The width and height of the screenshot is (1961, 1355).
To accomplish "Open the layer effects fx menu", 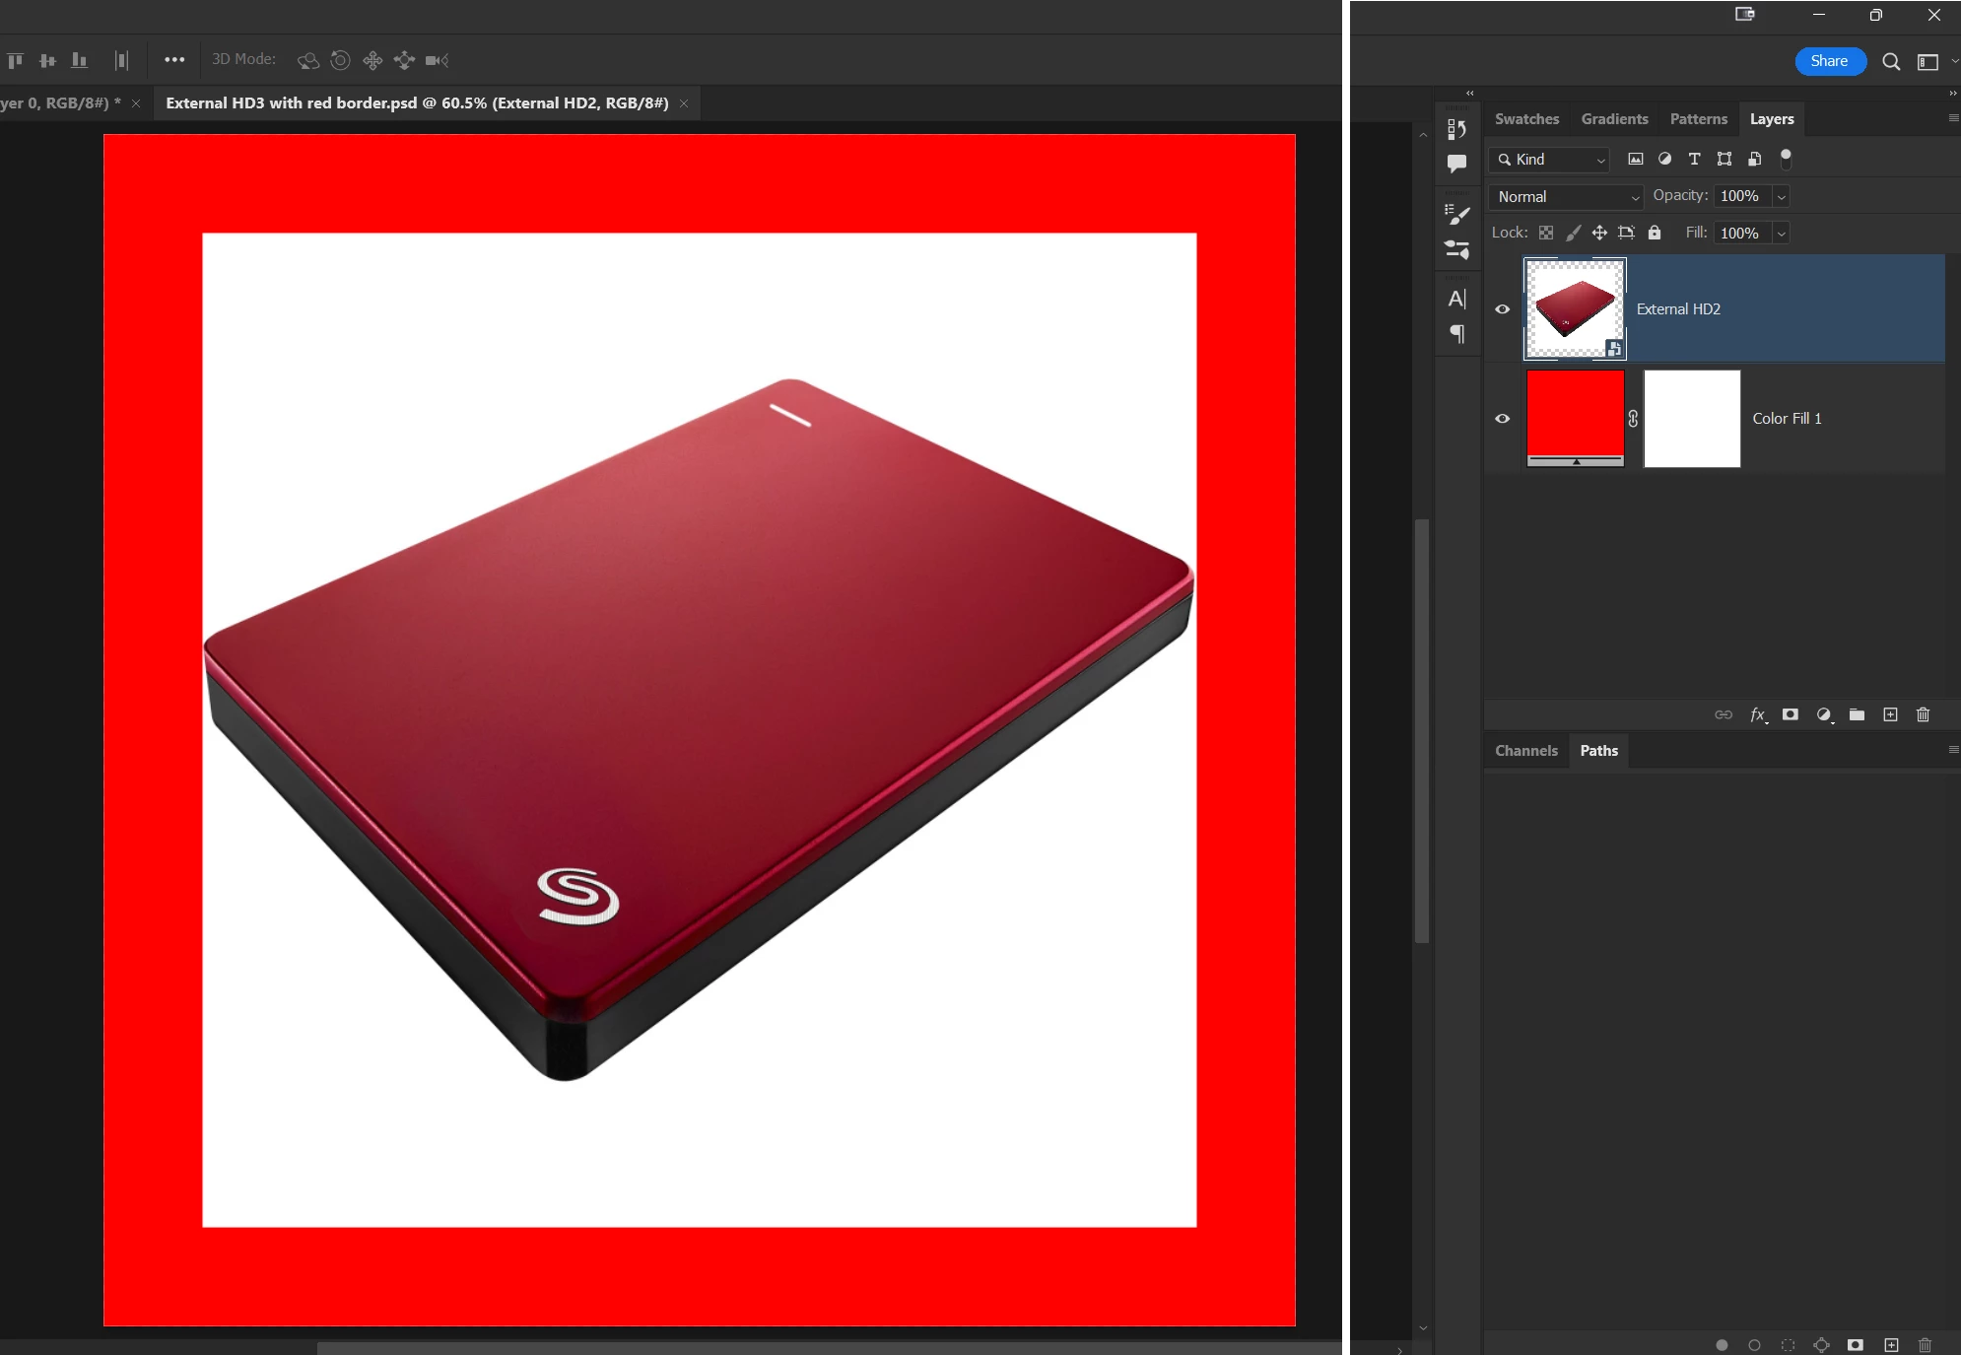I will tap(1758, 714).
